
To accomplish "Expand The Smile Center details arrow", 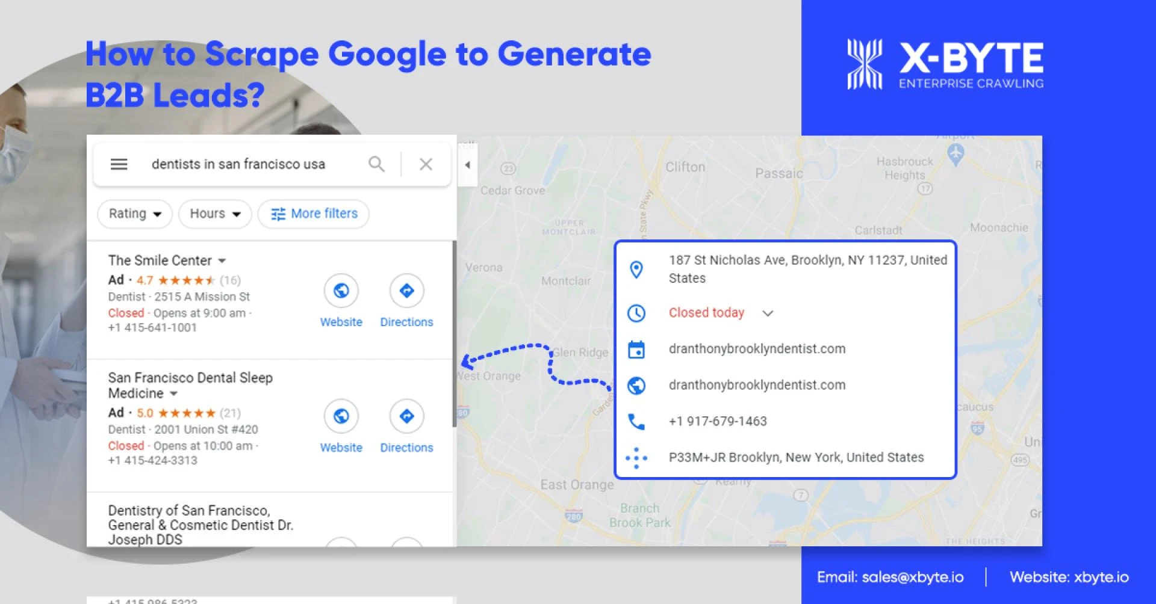I will point(222,260).
